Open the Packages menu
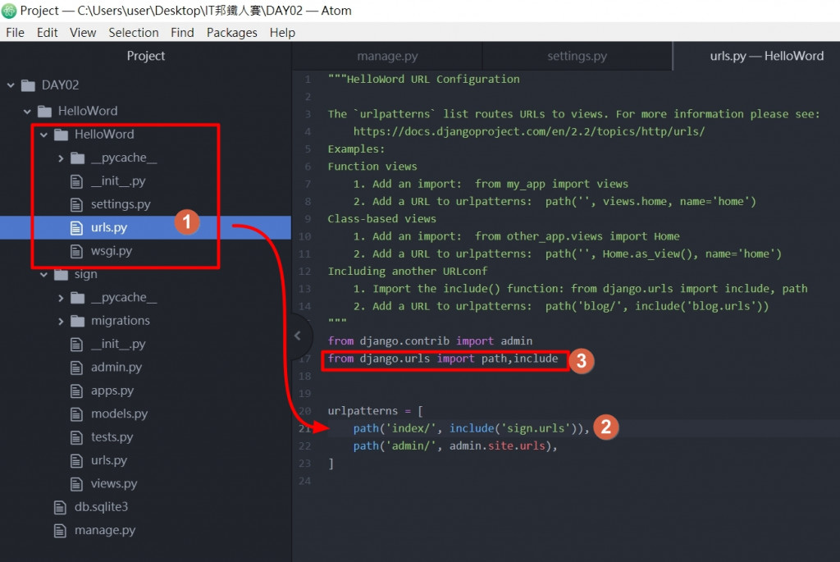Image resolution: width=840 pixels, height=562 pixels. (x=232, y=33)
